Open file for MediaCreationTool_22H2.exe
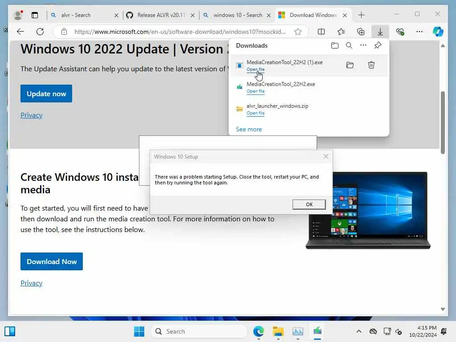Screen dimensions: 456x342 (255, 91)
